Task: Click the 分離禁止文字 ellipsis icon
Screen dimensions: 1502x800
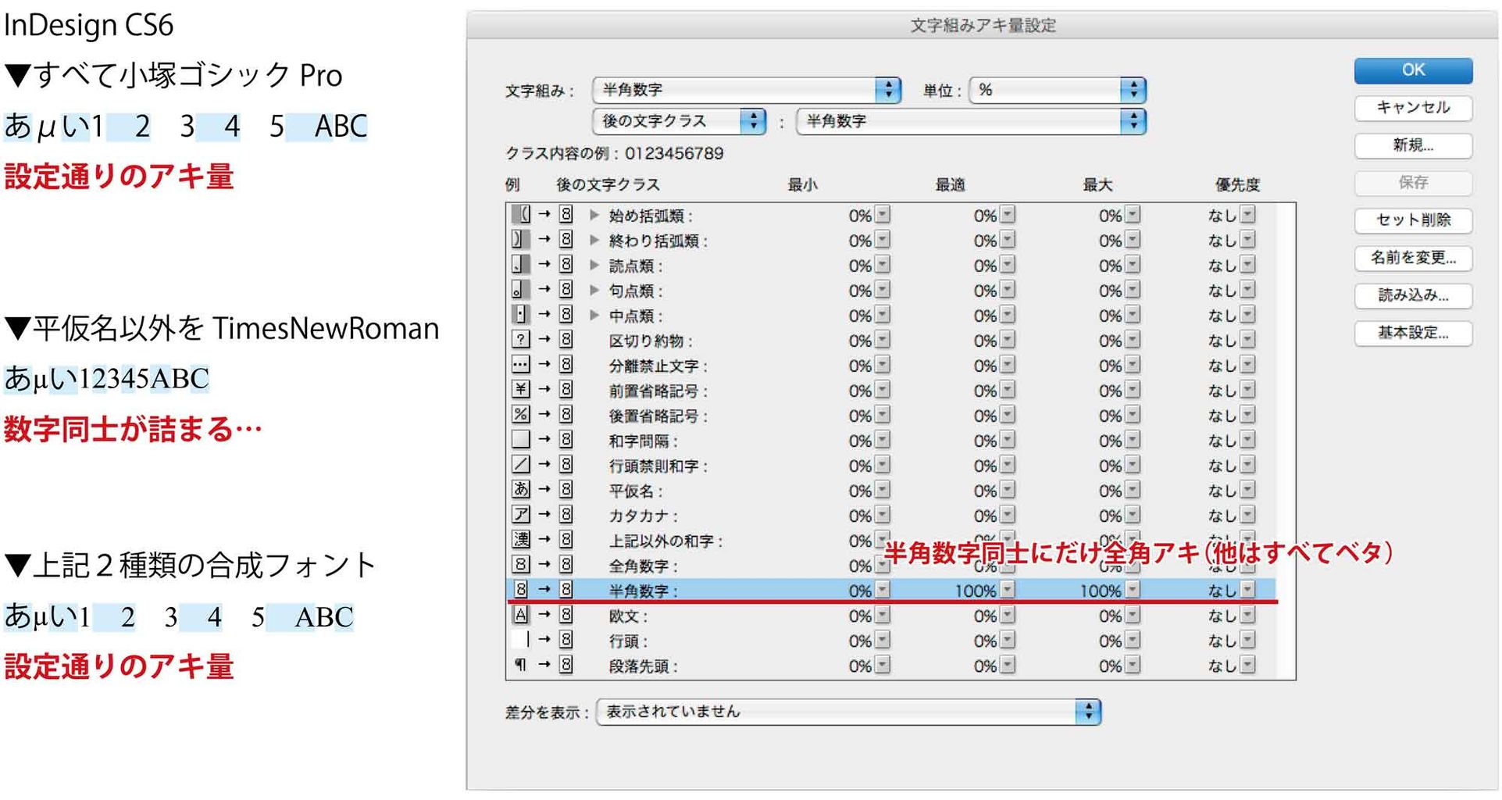Action: (x=521, y=364)
